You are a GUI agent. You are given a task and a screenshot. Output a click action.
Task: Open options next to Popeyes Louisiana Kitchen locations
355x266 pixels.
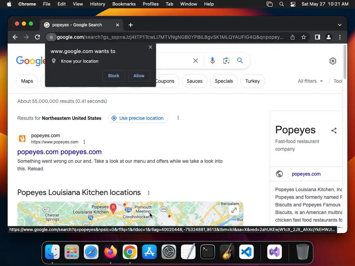[x=148, y=193]
